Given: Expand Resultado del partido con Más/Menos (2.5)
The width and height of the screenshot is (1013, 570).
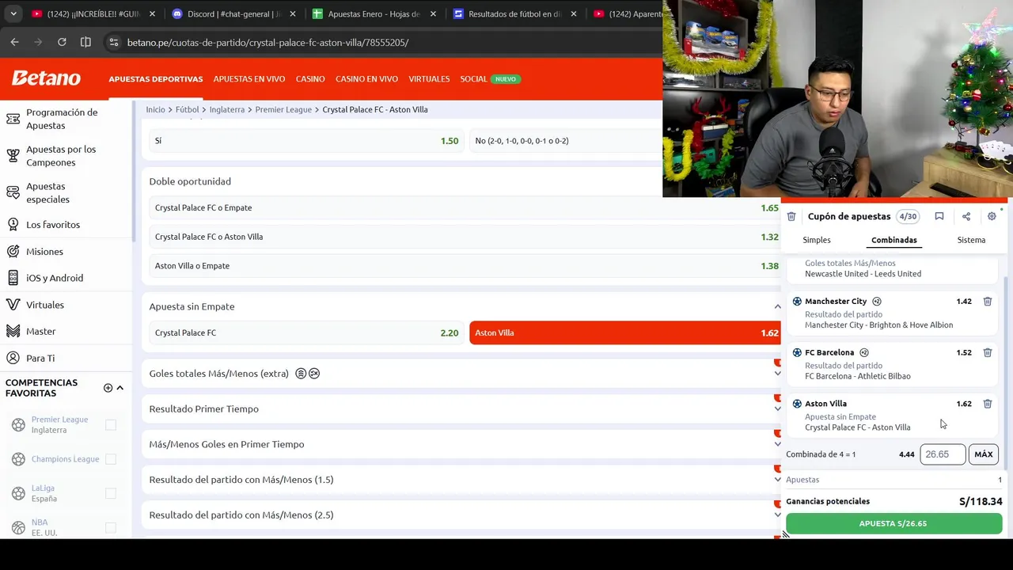Looking at the screenshot, I should 777,515.
